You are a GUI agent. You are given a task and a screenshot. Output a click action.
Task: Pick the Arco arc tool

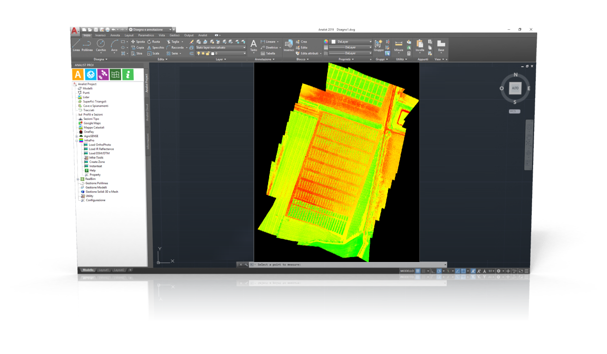pyautogui.click(x=114, y=46)
